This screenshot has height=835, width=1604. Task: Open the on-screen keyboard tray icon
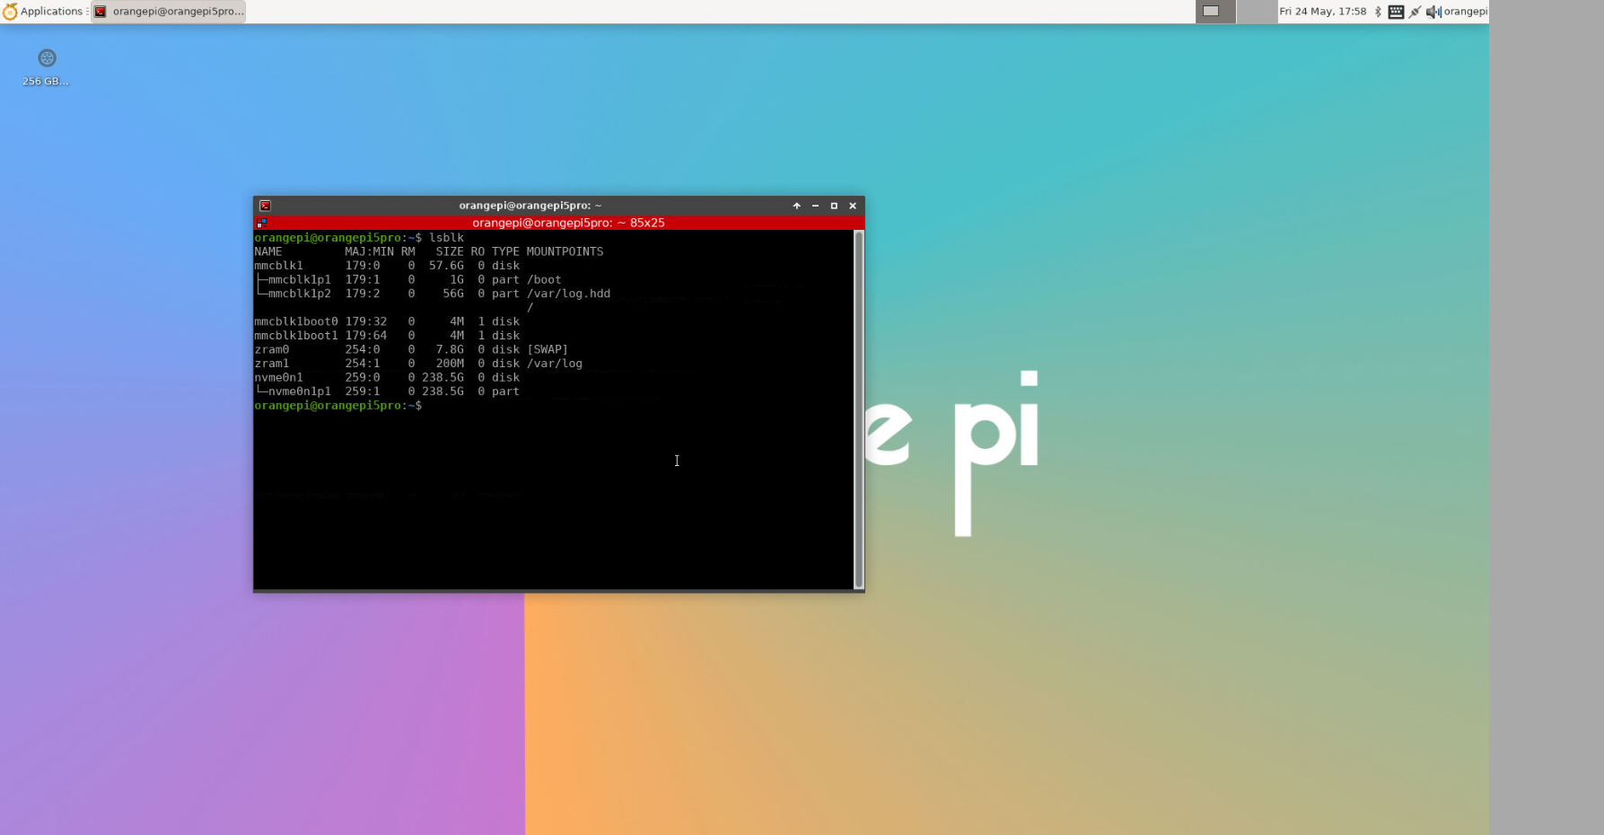(x=1396, y=12)
